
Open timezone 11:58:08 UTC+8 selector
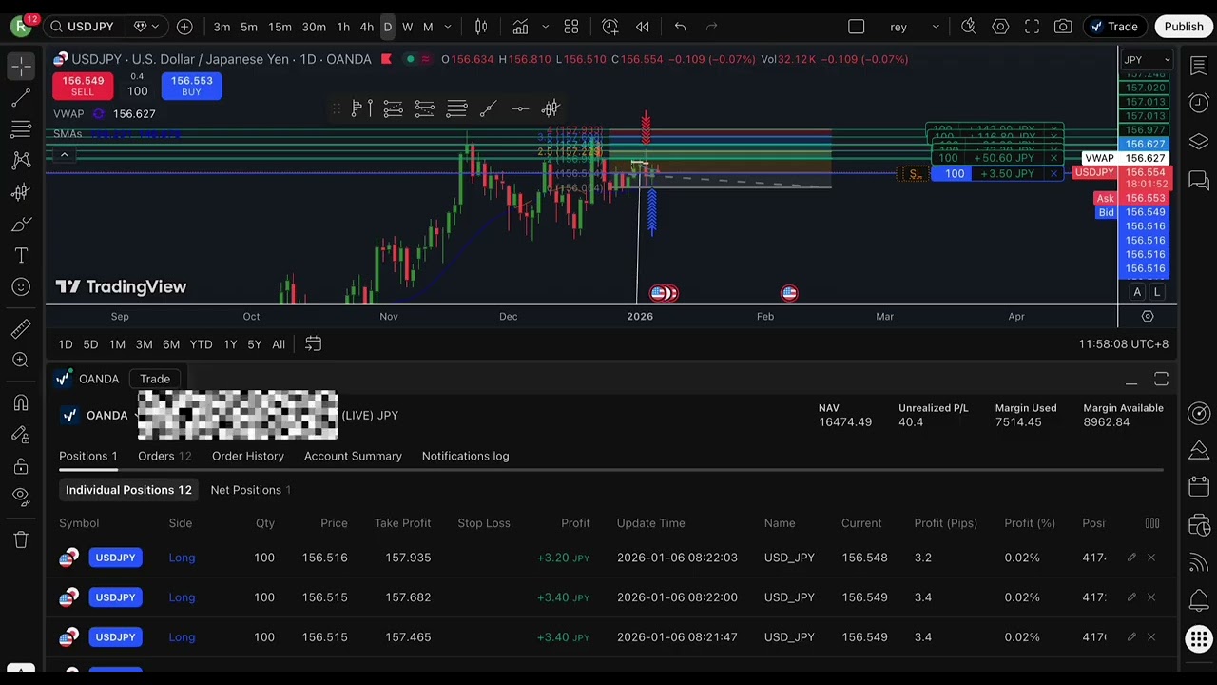pyautogui.click(x=1124, y=344)
